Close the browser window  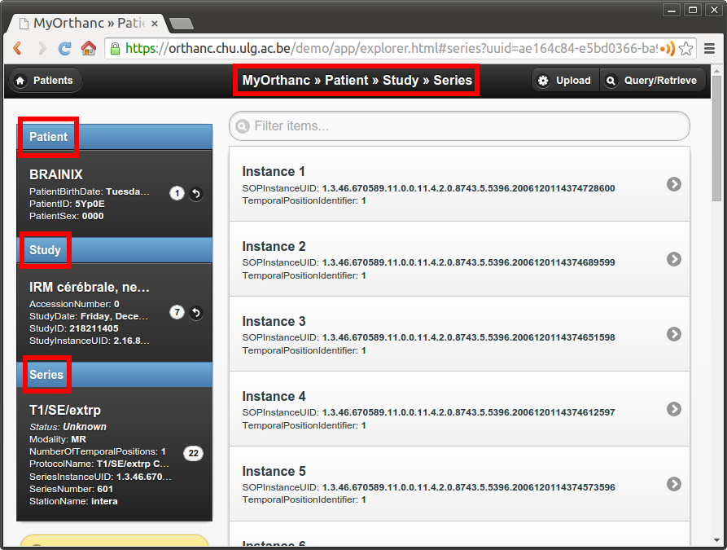pyautogui.click(x=714, y=10)
